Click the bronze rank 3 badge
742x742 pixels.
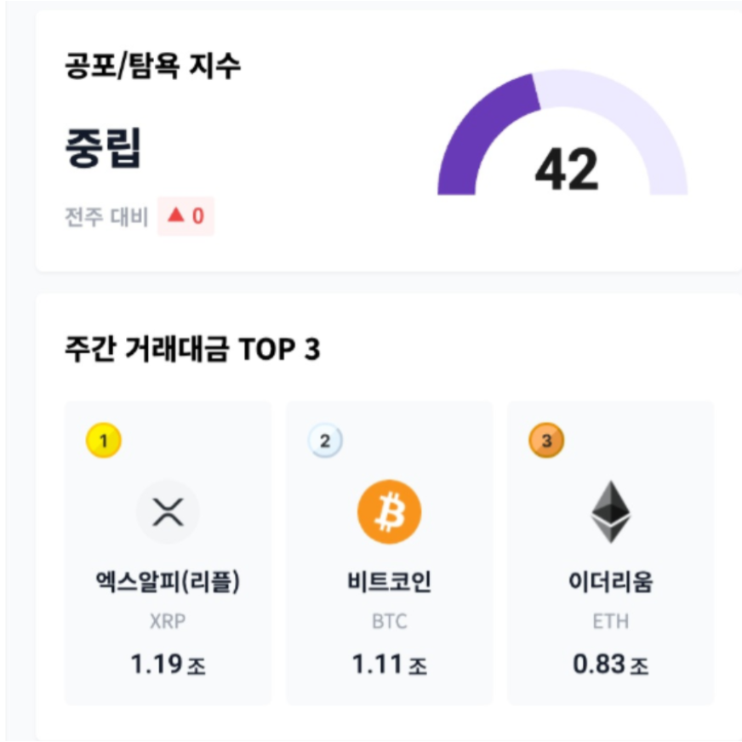547,441
